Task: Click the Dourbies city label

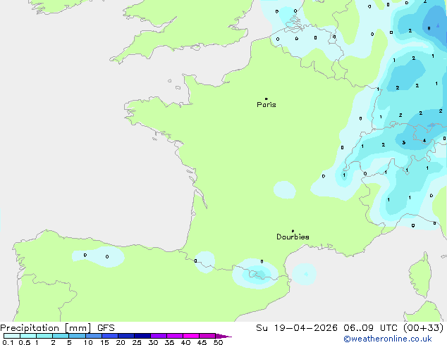Action: click(293, 237)
